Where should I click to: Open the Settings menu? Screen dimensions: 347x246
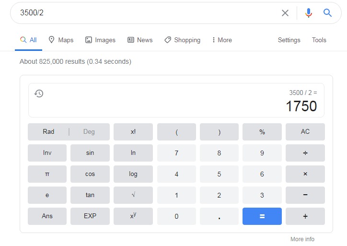289,40
